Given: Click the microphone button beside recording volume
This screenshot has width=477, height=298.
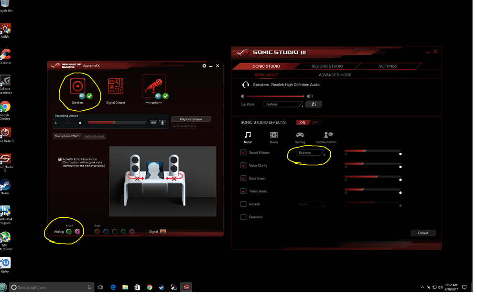Looking at the screenshot, I should [x=163, y=123].
